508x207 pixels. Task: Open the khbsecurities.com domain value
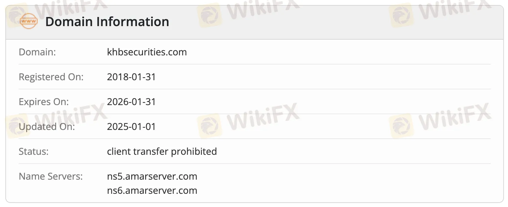point(147,52)
